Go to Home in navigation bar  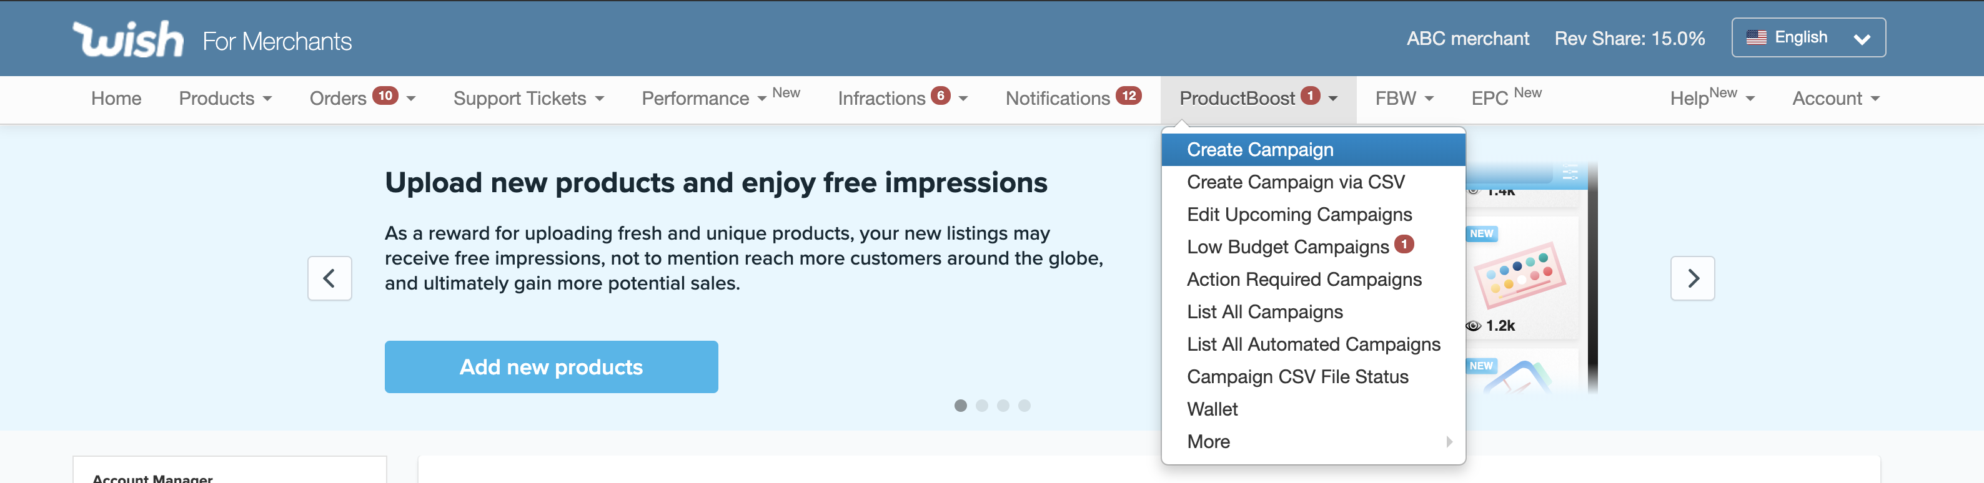click(x=116, y=99)
